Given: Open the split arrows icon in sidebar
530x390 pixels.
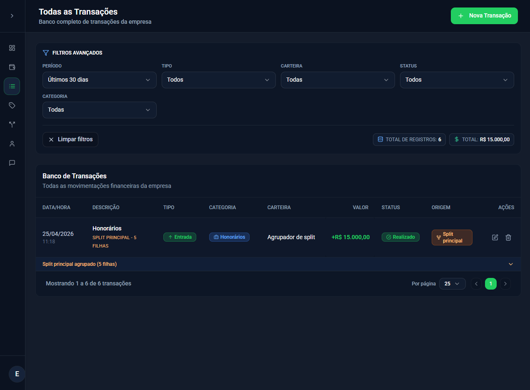Looking at the screenshot, I should [12, 125].
